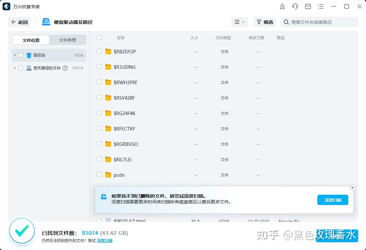366x250 pixels.
Task: Check the $RG24F4K folder checkbox
Action: (99, 113)
